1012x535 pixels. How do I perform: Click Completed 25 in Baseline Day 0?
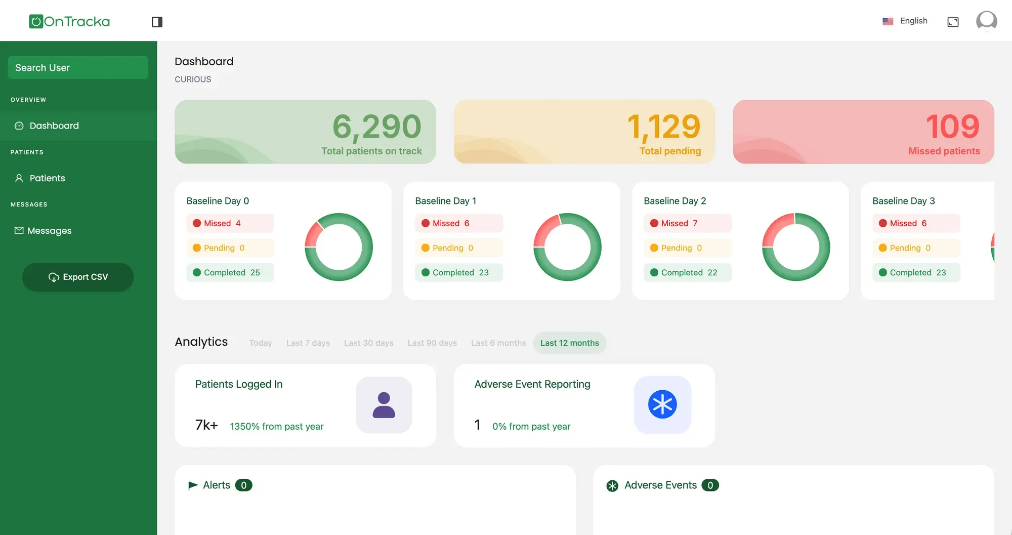(230, 272)
